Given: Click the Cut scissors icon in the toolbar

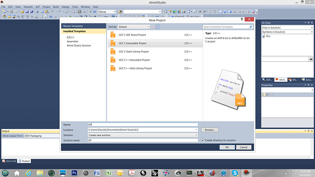Looking at the screenshot, I should pos(37,12).
